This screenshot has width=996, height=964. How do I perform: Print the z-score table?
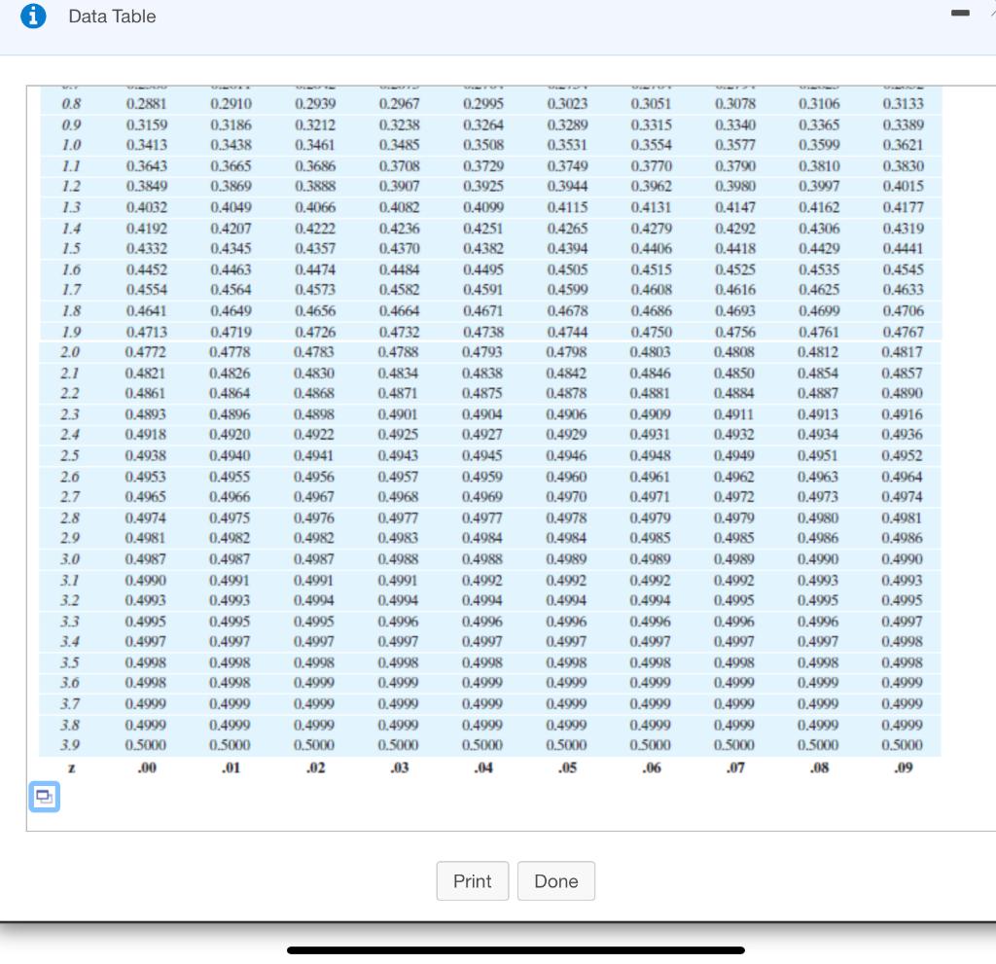click(473, 880)
